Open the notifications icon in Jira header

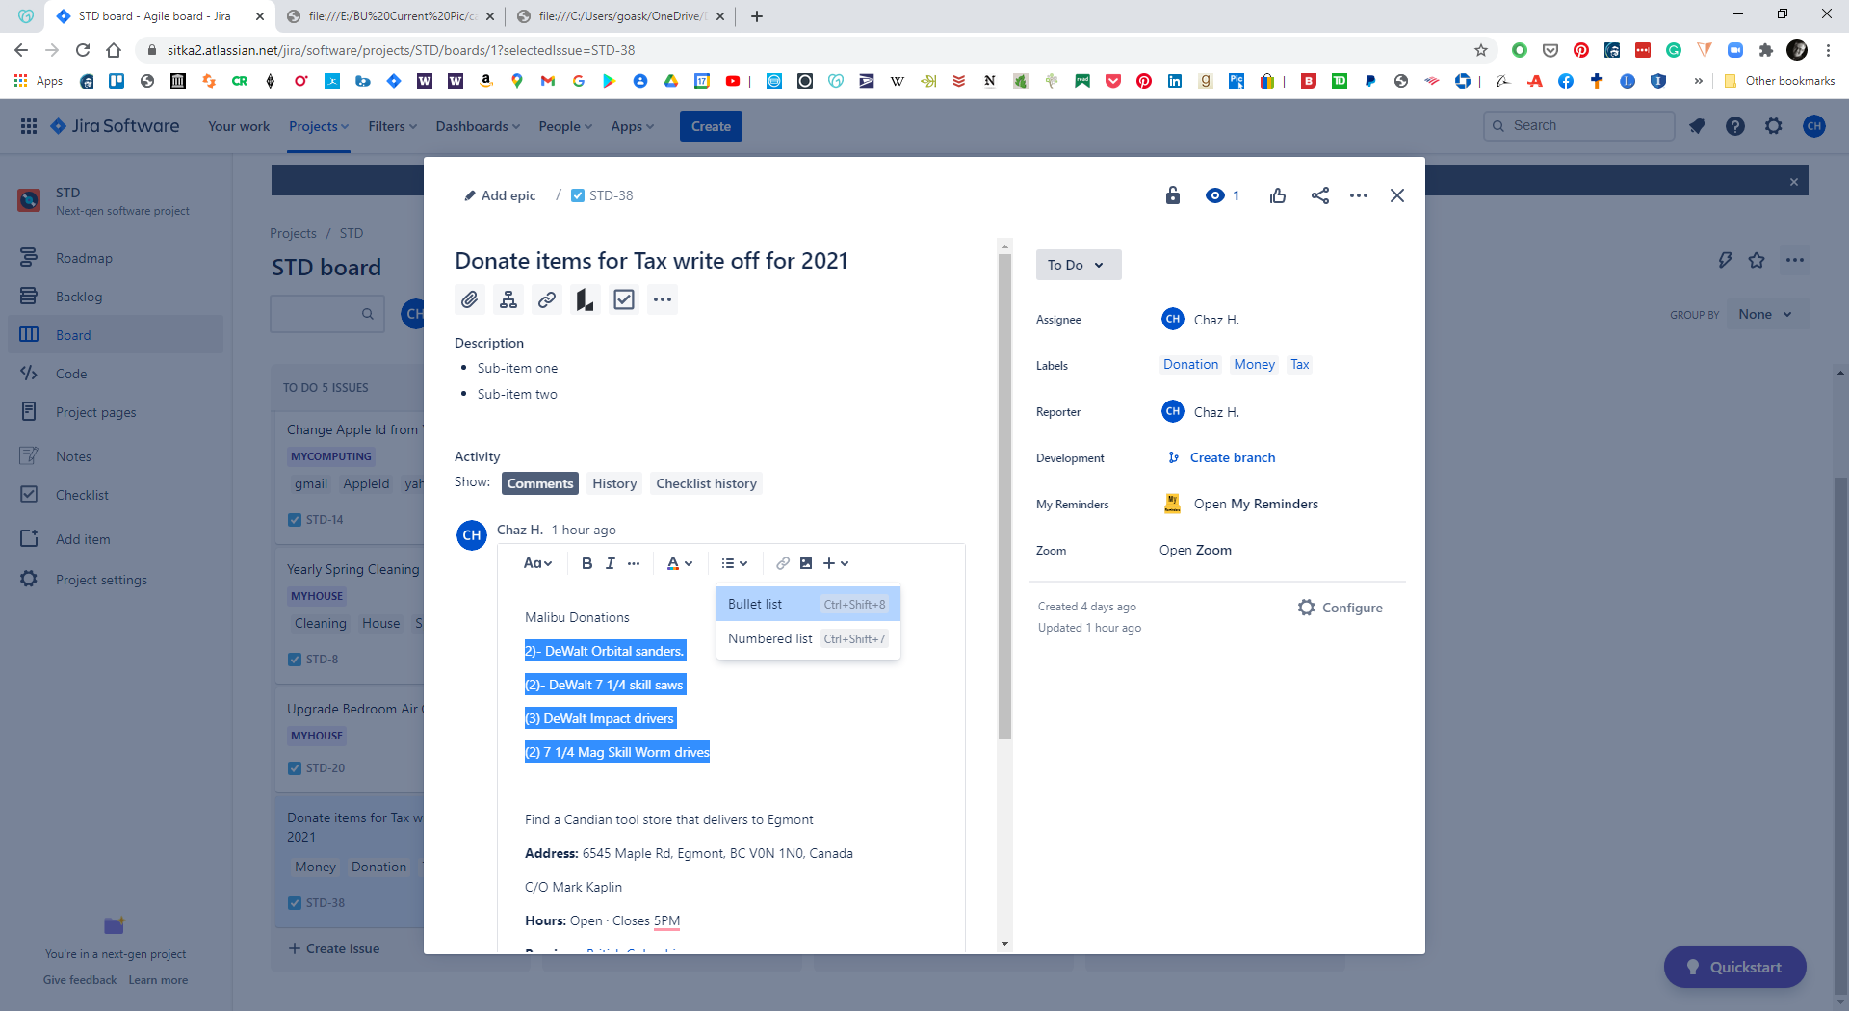1697,126
